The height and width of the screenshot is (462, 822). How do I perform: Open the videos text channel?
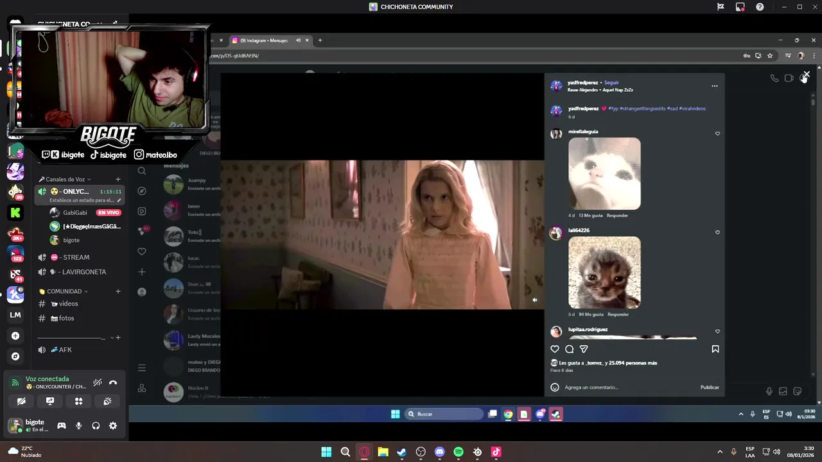point(78,304)
